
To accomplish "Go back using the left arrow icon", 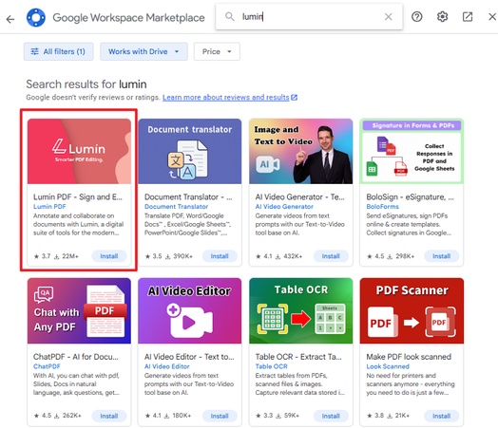I will (10, 19).
